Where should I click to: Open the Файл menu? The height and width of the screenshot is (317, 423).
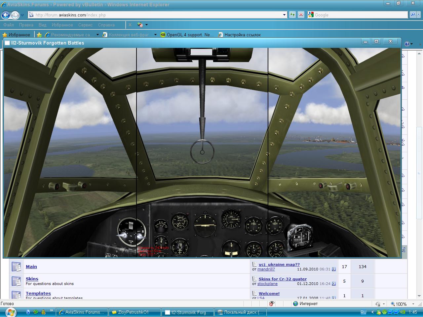9,25
